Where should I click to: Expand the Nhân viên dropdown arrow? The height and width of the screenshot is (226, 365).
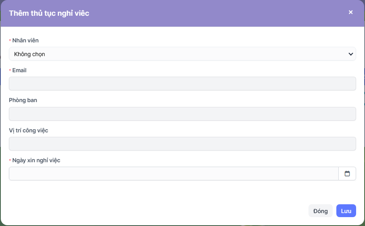pyautogui.click(x=350, y=54)
